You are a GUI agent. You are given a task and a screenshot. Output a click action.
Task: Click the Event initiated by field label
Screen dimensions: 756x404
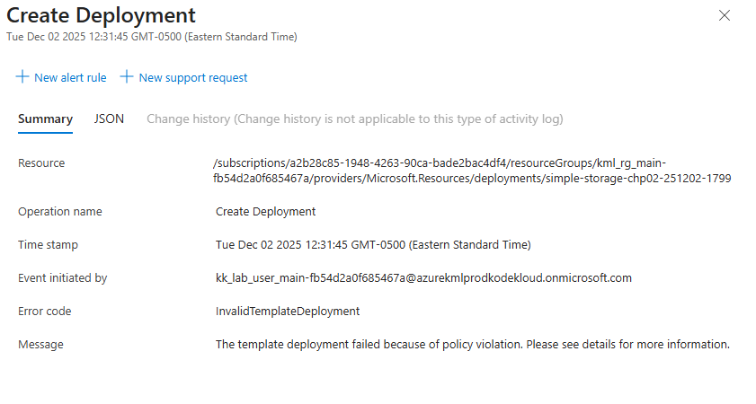62,277
